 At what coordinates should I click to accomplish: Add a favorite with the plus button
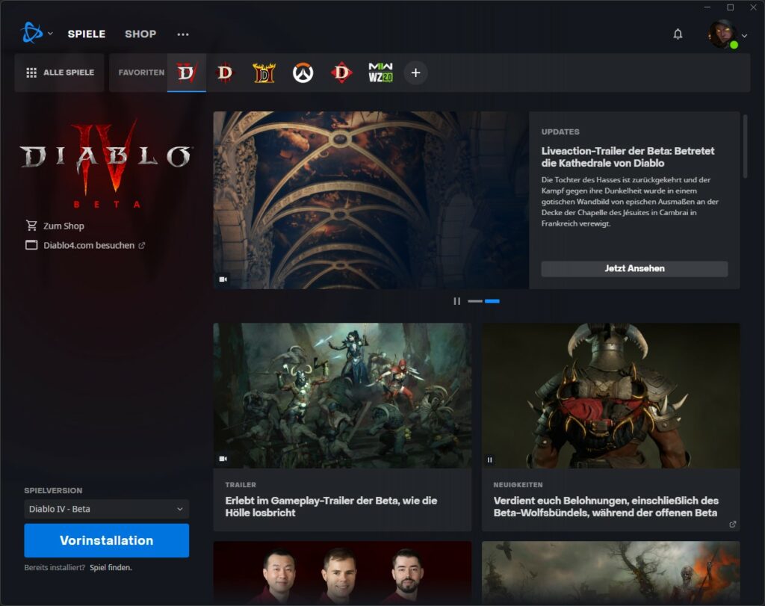415,72
